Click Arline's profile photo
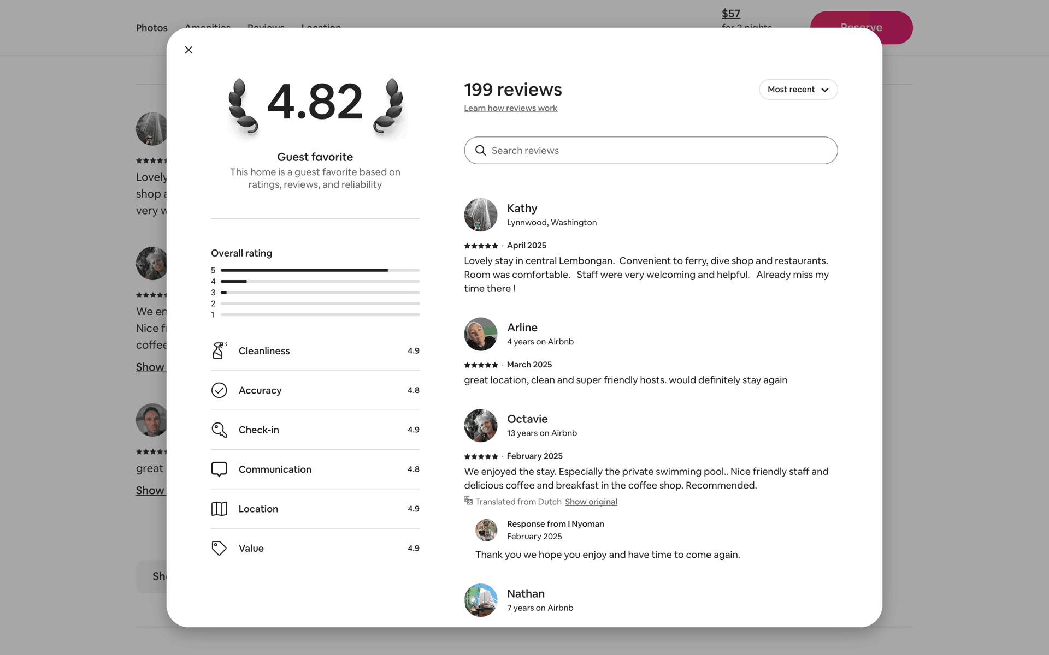1049x655 pixels. [x=480, y=334]
